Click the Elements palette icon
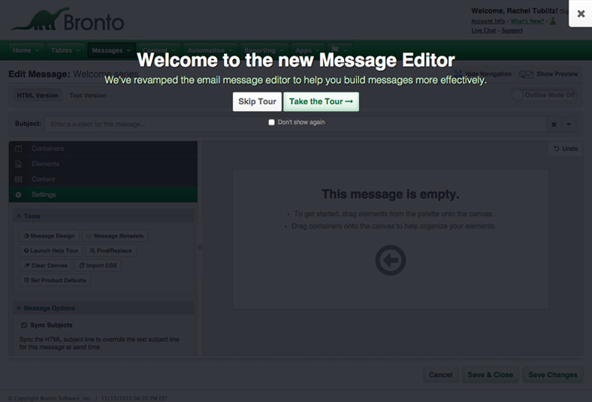This screenshot has height=402, width=592. [19, 164]
